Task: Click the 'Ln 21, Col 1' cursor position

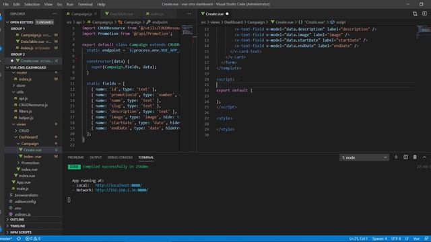Action: pyautogui.click(x=358, y=239)
